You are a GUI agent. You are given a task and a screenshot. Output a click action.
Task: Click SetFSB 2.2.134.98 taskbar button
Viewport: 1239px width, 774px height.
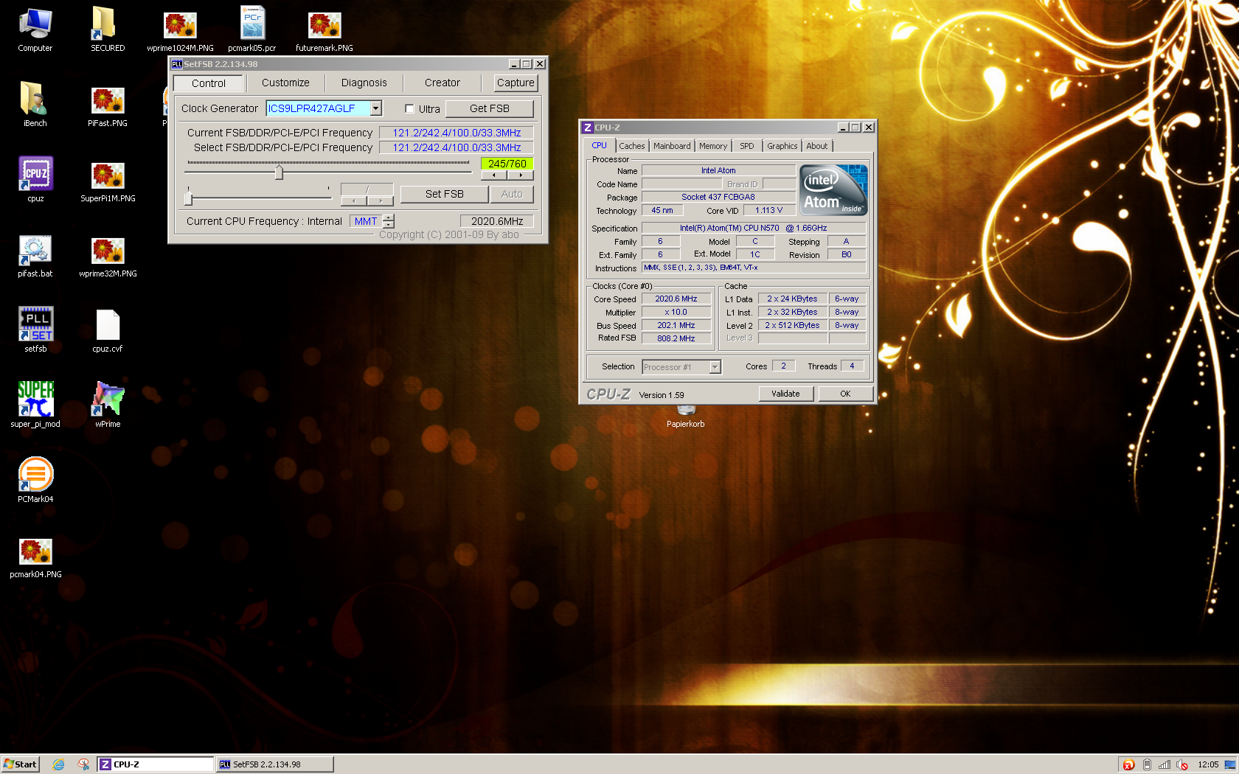coord(275,764)
